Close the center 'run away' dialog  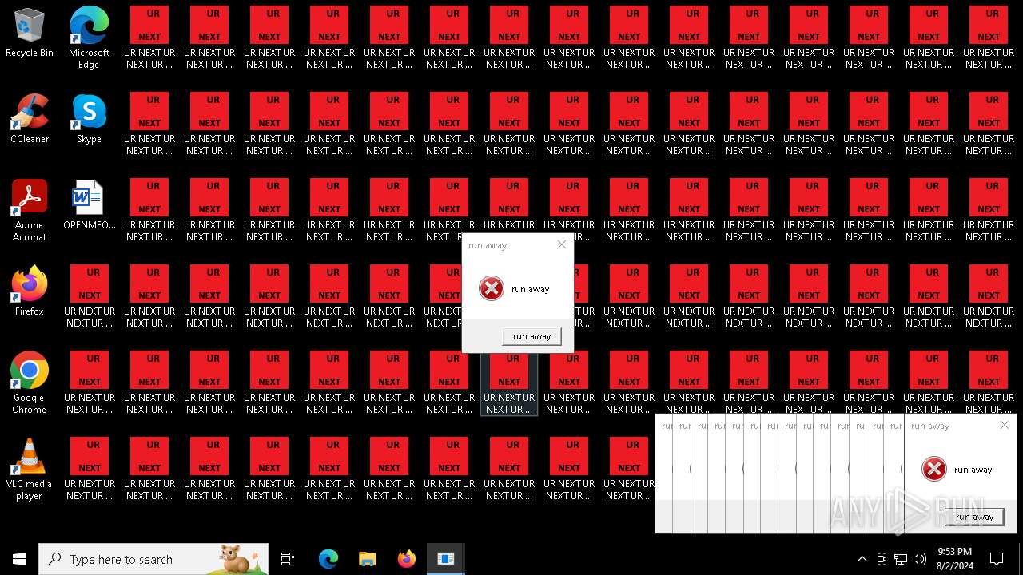click(562, 244)
